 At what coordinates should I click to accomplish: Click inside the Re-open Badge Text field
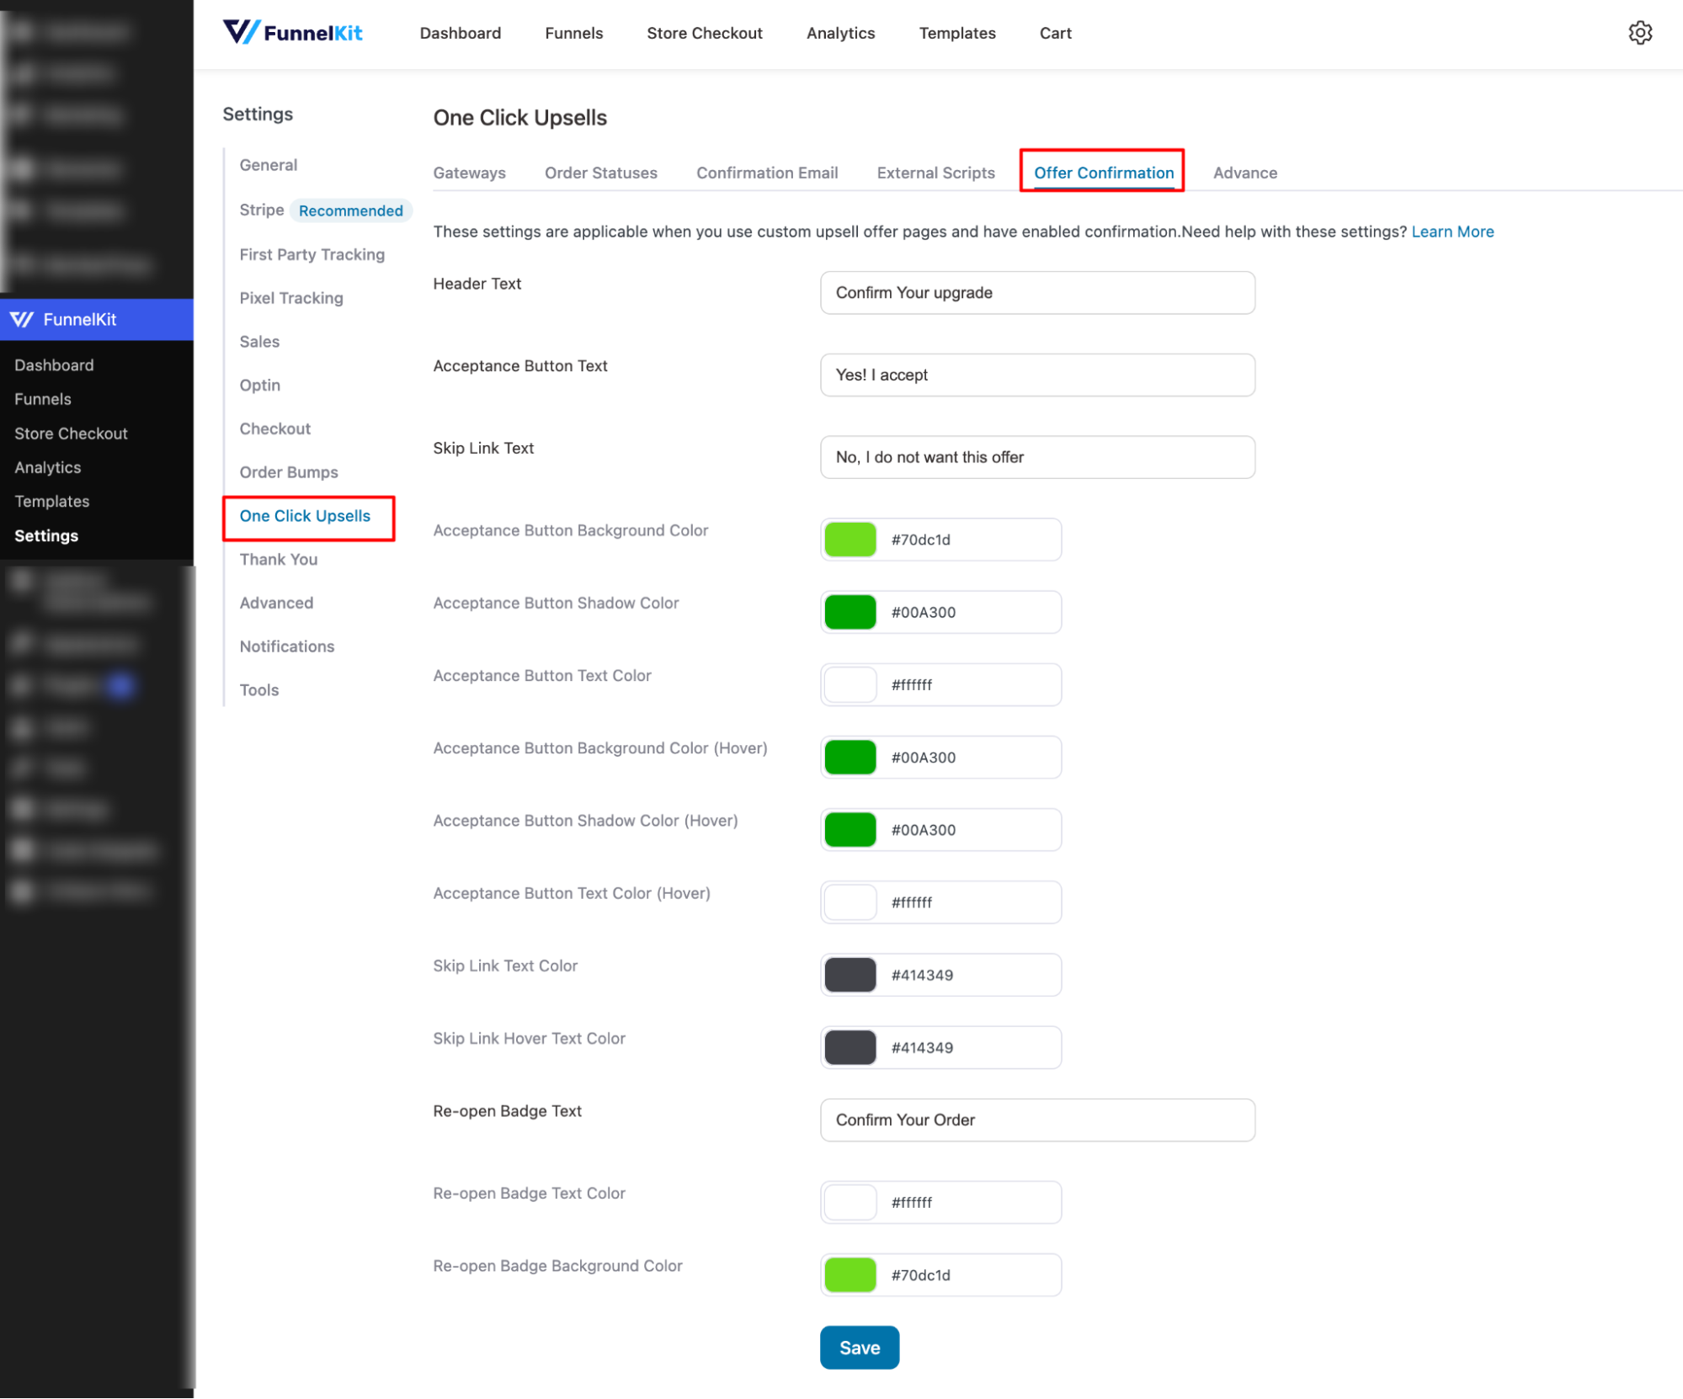[x=1036, y=1120]
